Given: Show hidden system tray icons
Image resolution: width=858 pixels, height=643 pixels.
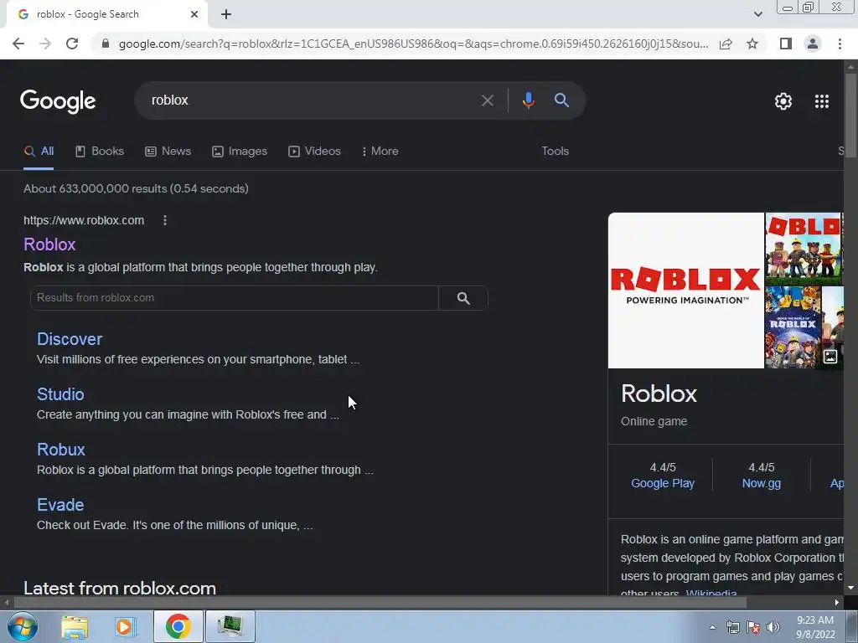Looking at the screenshot, I should 712,628.
